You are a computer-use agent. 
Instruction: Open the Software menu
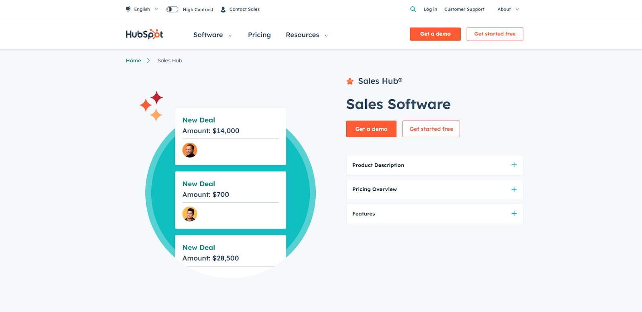click(213, 35)
